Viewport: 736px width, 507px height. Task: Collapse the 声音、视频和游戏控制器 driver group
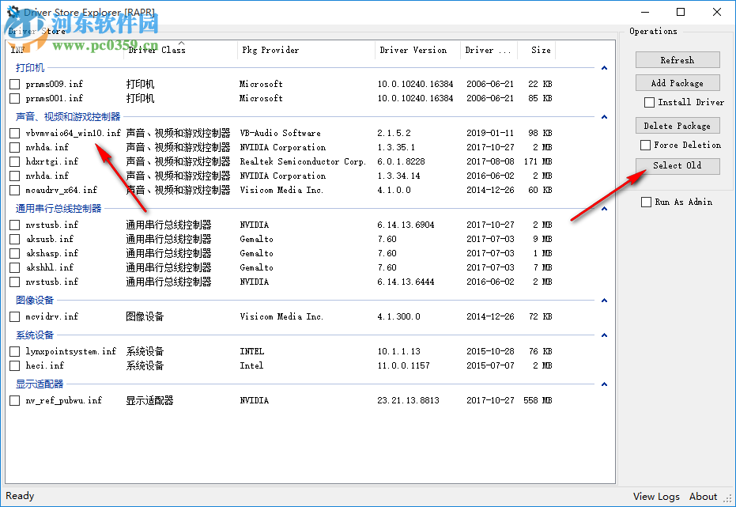604,117
